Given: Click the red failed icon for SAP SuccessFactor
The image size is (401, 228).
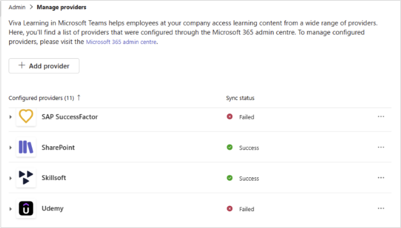Looking at the screenshot, I should click(x=229, y=116).
